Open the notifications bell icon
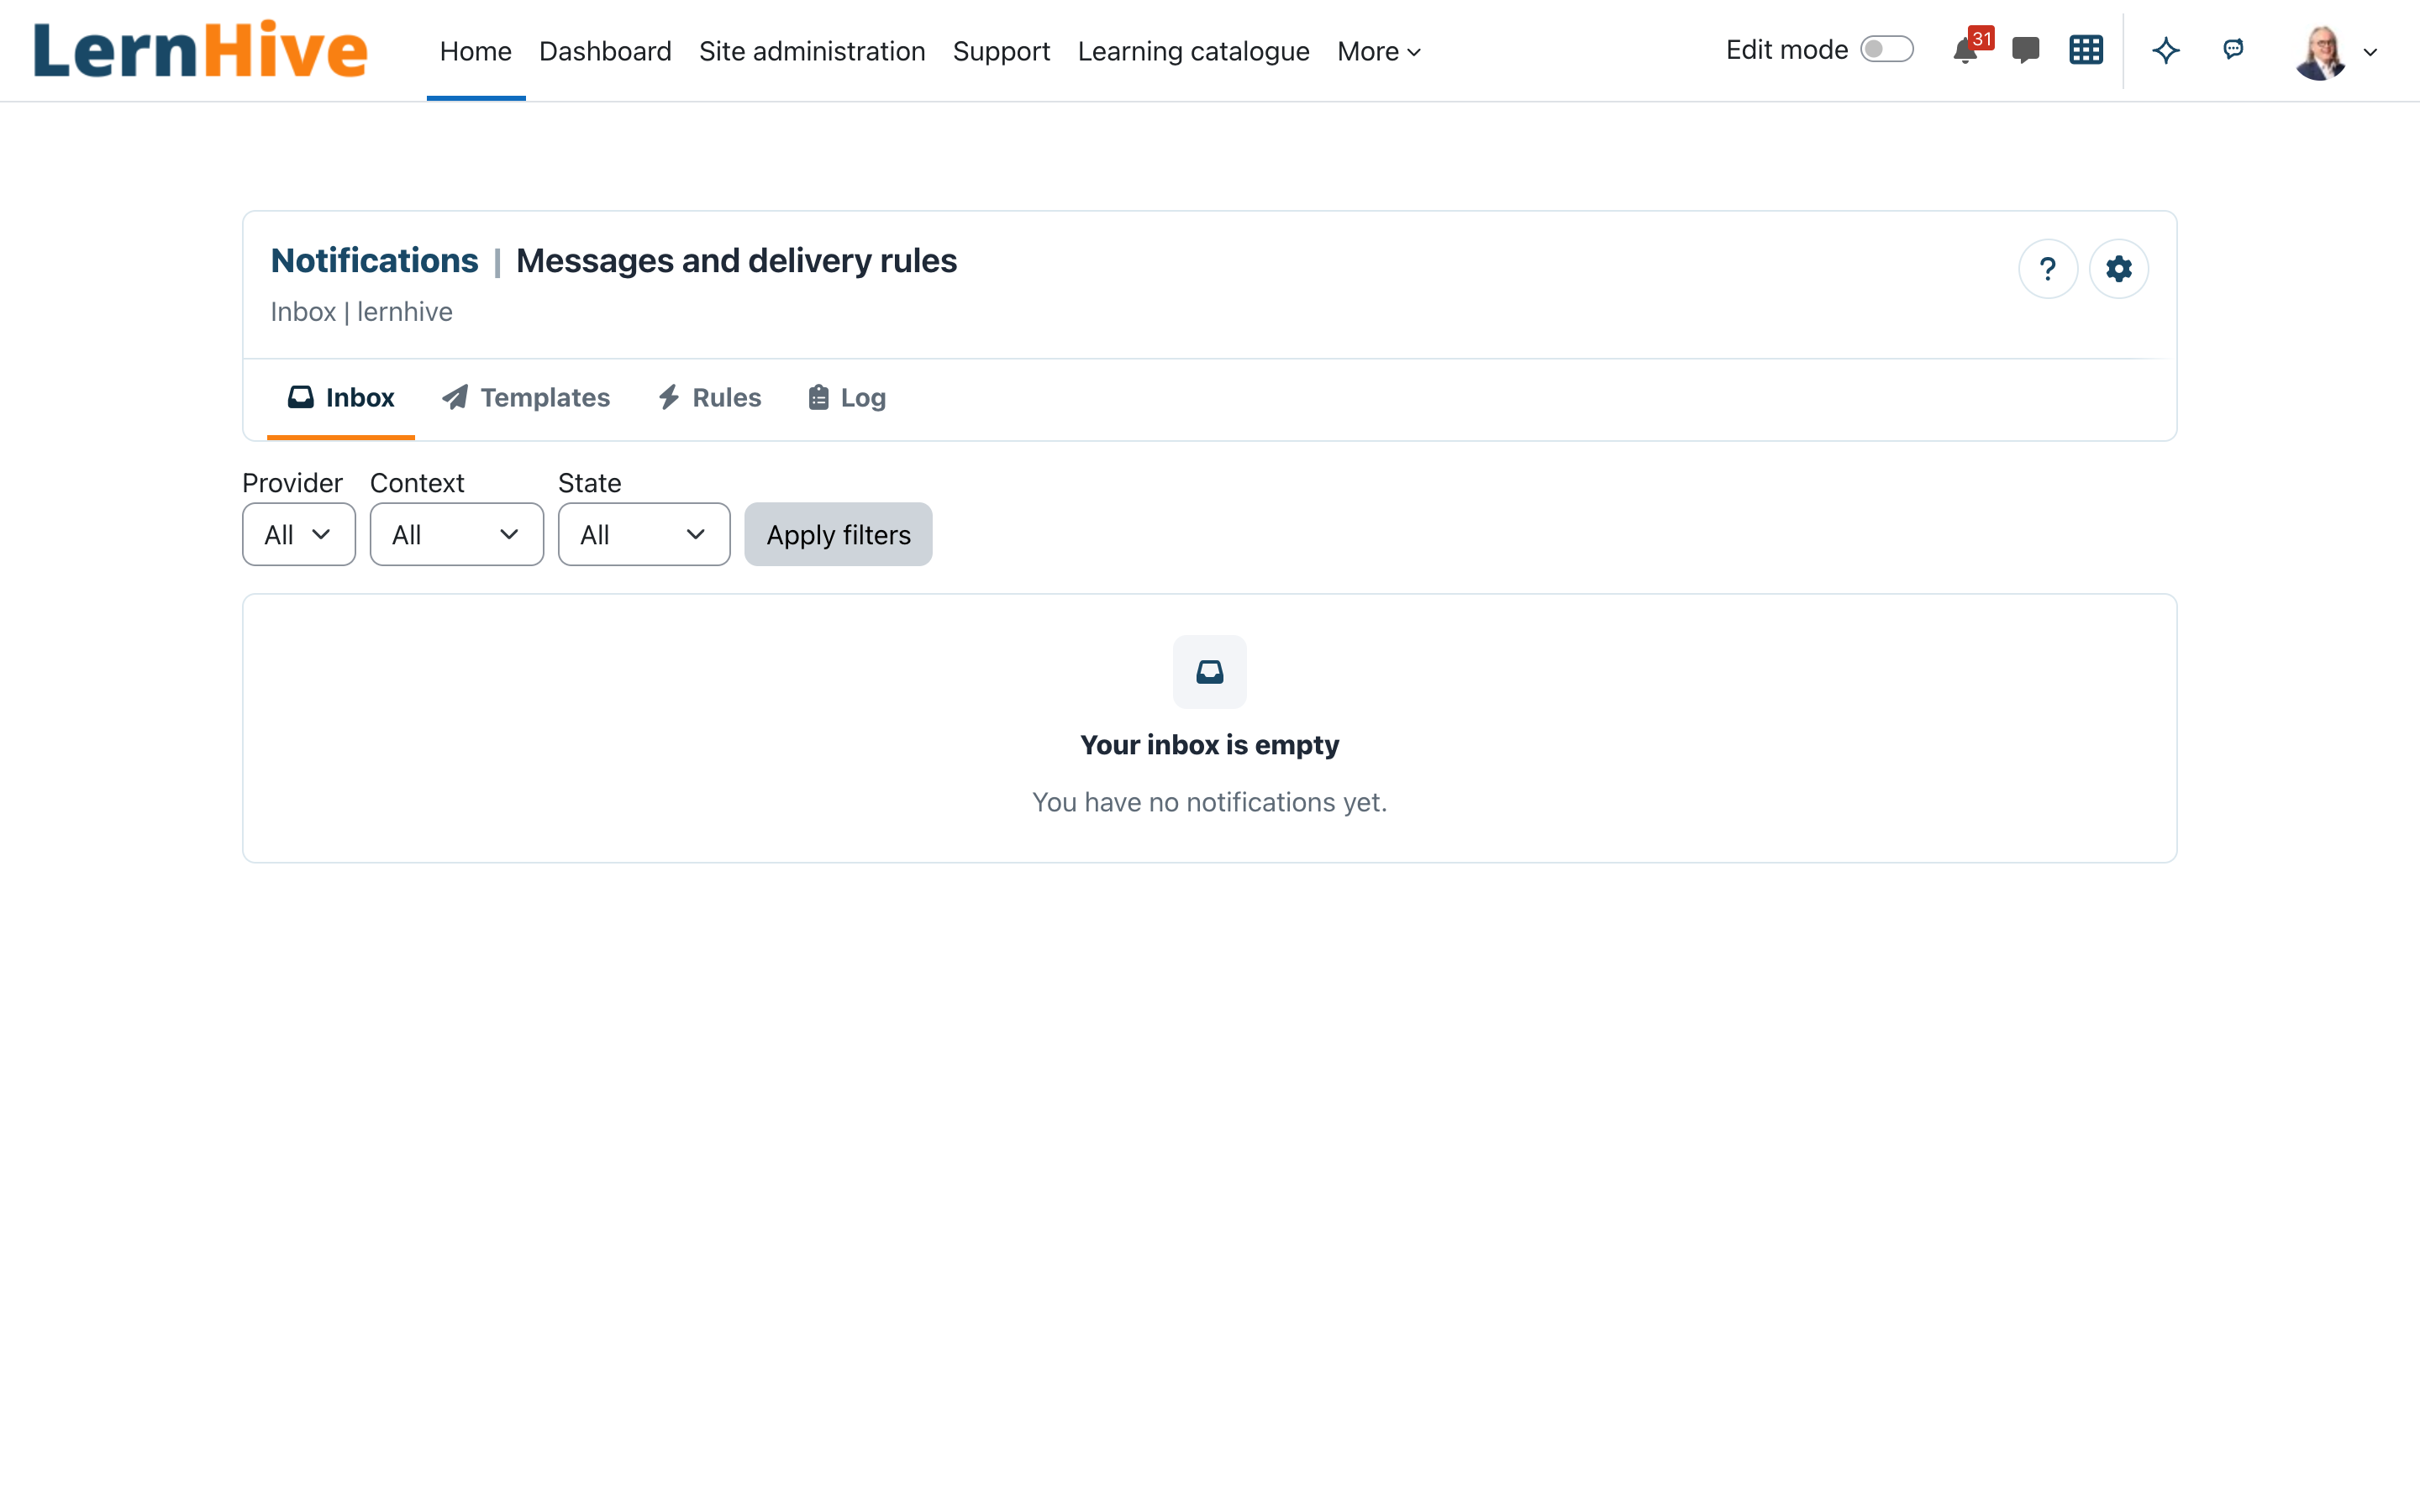Image resolution: width=2420 pixels, height=1512 pixels. [1965, 50]
